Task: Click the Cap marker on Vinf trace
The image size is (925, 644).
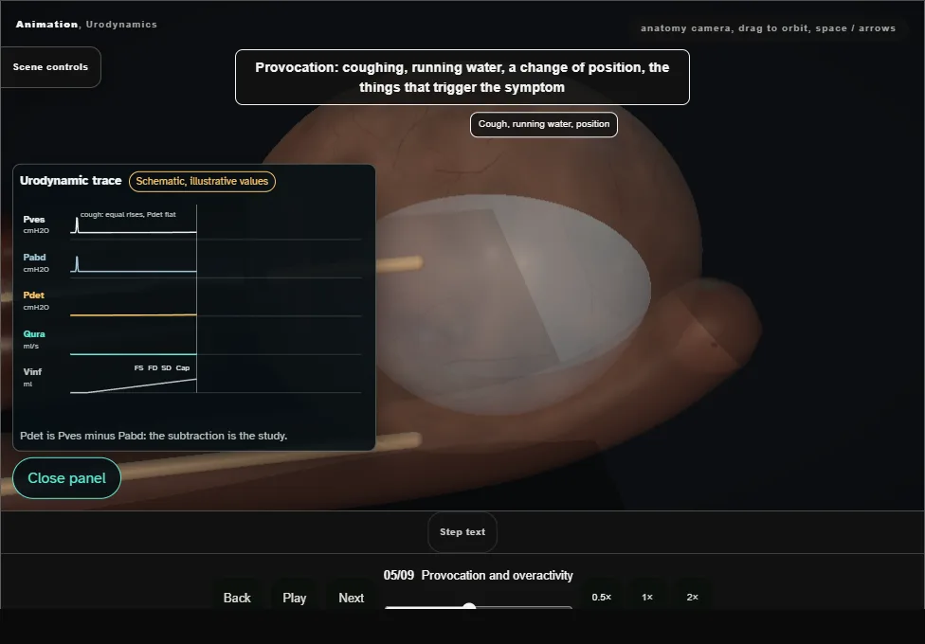Action: coord(183,368)
